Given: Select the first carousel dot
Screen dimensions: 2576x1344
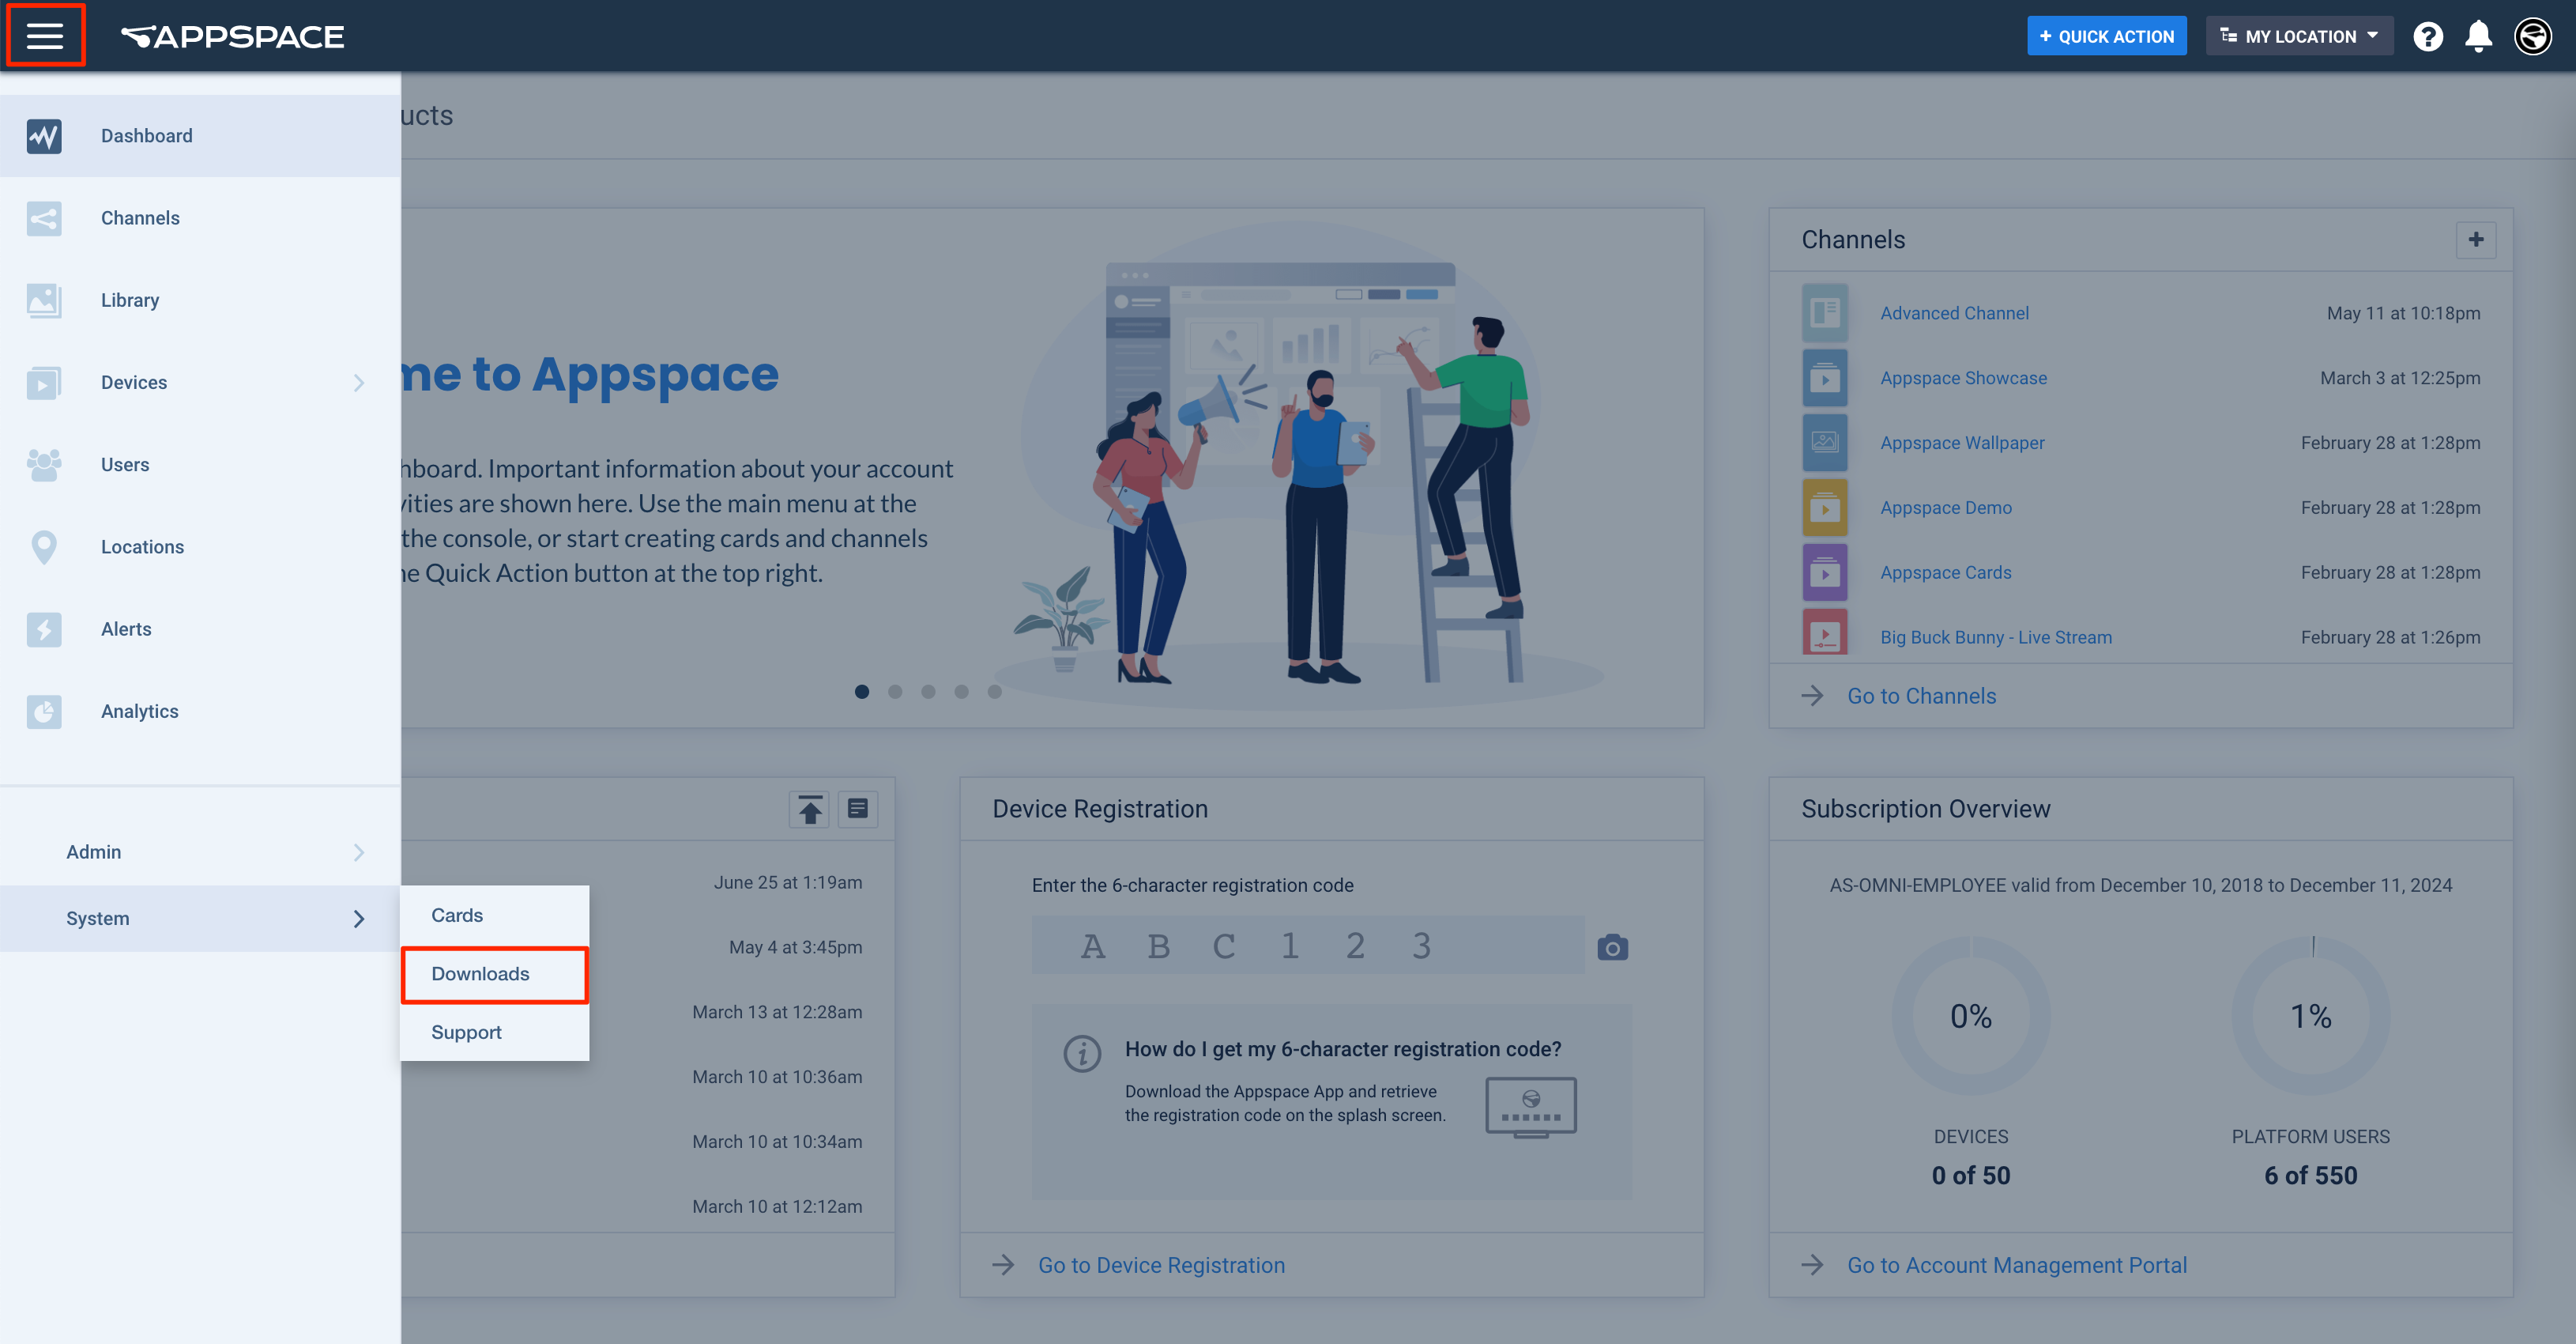Looking at the screenshot, I should (862, 692).
